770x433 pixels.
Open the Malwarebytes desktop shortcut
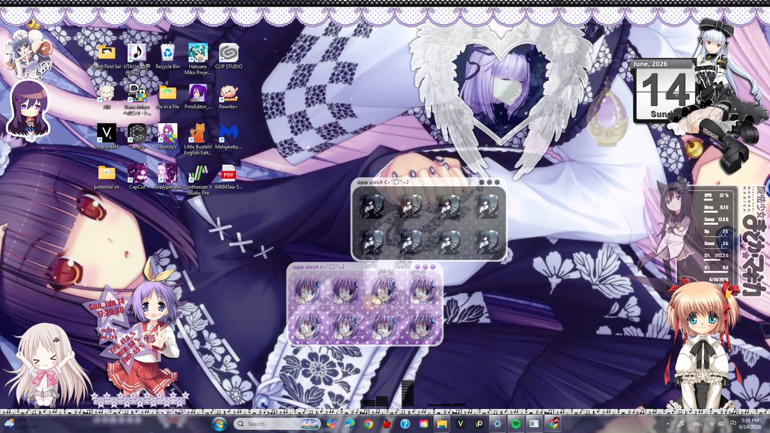pyautogui.click(x=228, y=137)
